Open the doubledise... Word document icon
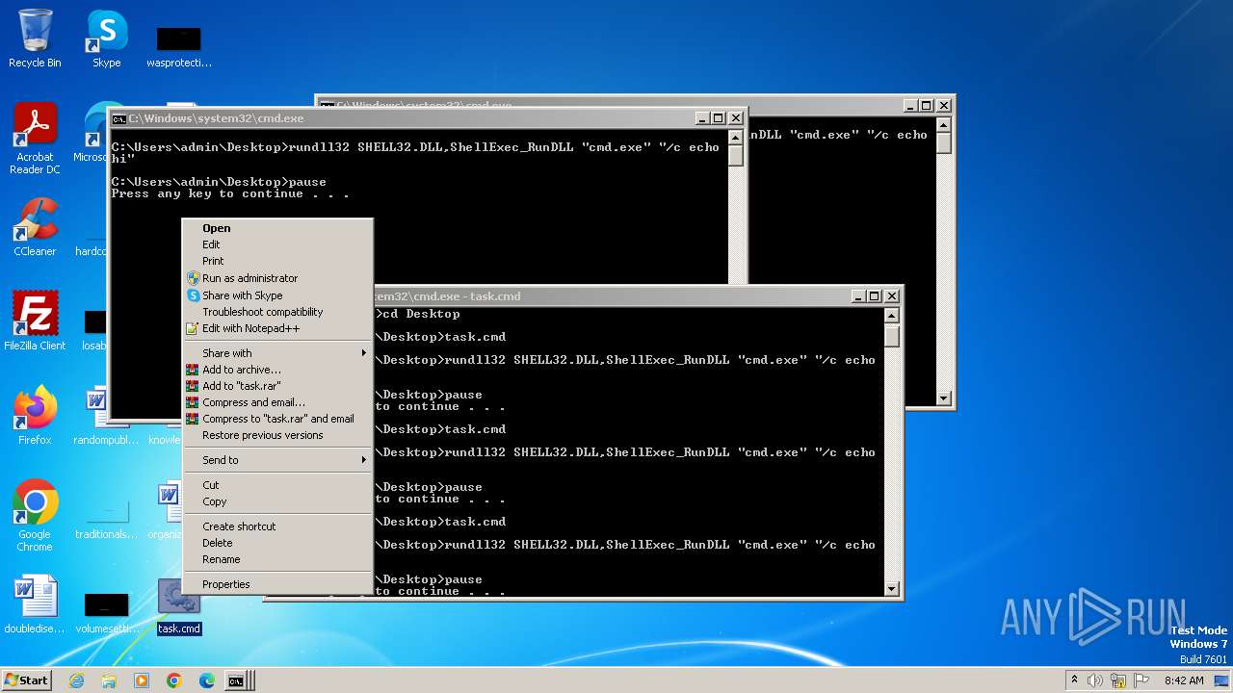Image resolution: width=1233 pixels, height=693 pixels. (35, 604)
